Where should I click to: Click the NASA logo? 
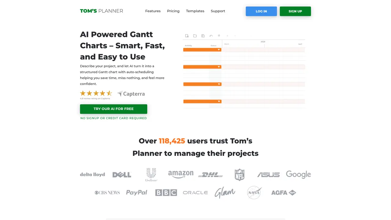point(254,193)
